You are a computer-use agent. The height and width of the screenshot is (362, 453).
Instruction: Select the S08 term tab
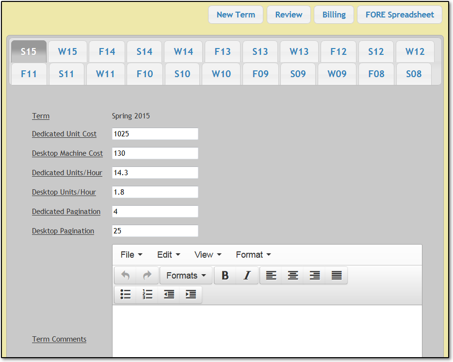pos(414,74)
